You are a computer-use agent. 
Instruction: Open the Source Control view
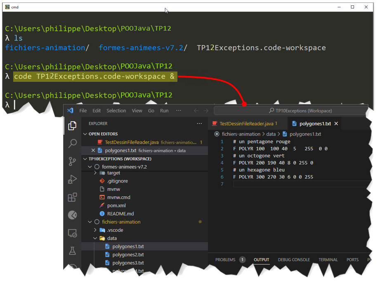pos(72,161)
